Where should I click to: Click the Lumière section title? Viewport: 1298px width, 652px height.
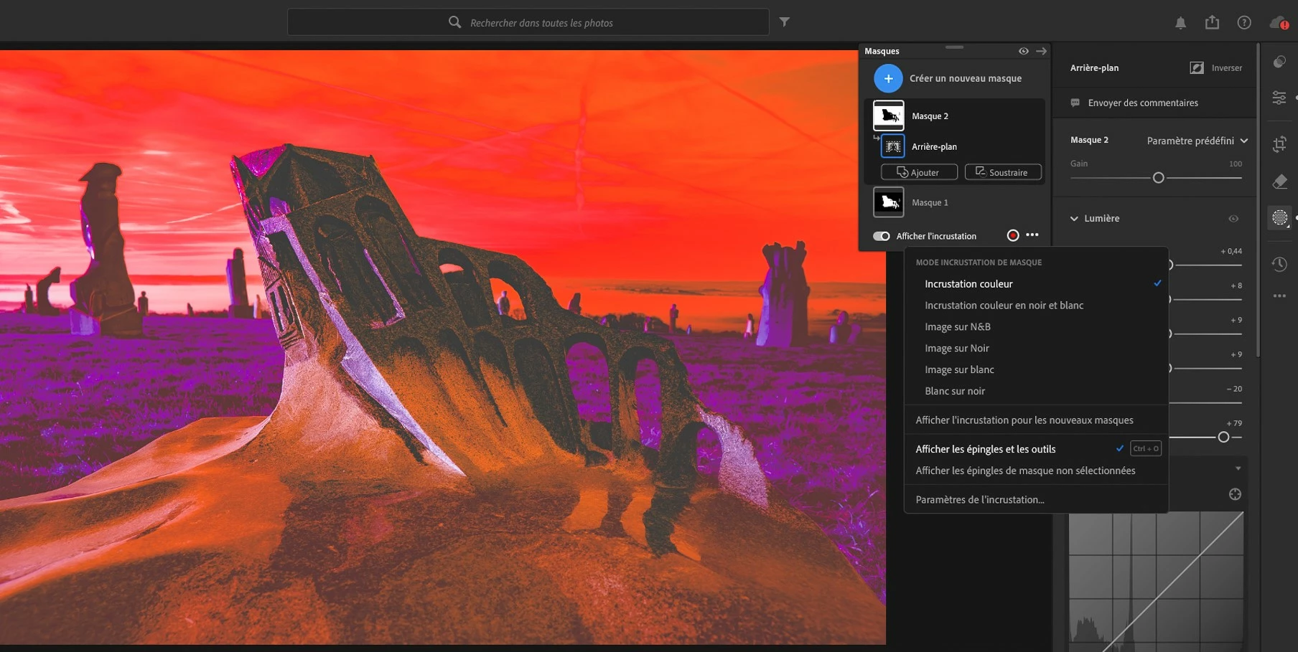(x=1101, y=219)
